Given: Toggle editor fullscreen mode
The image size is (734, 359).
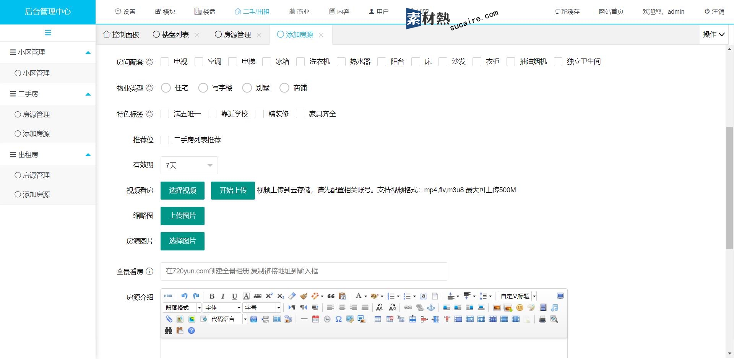Looking at the screenshot, I should (560, 296).
